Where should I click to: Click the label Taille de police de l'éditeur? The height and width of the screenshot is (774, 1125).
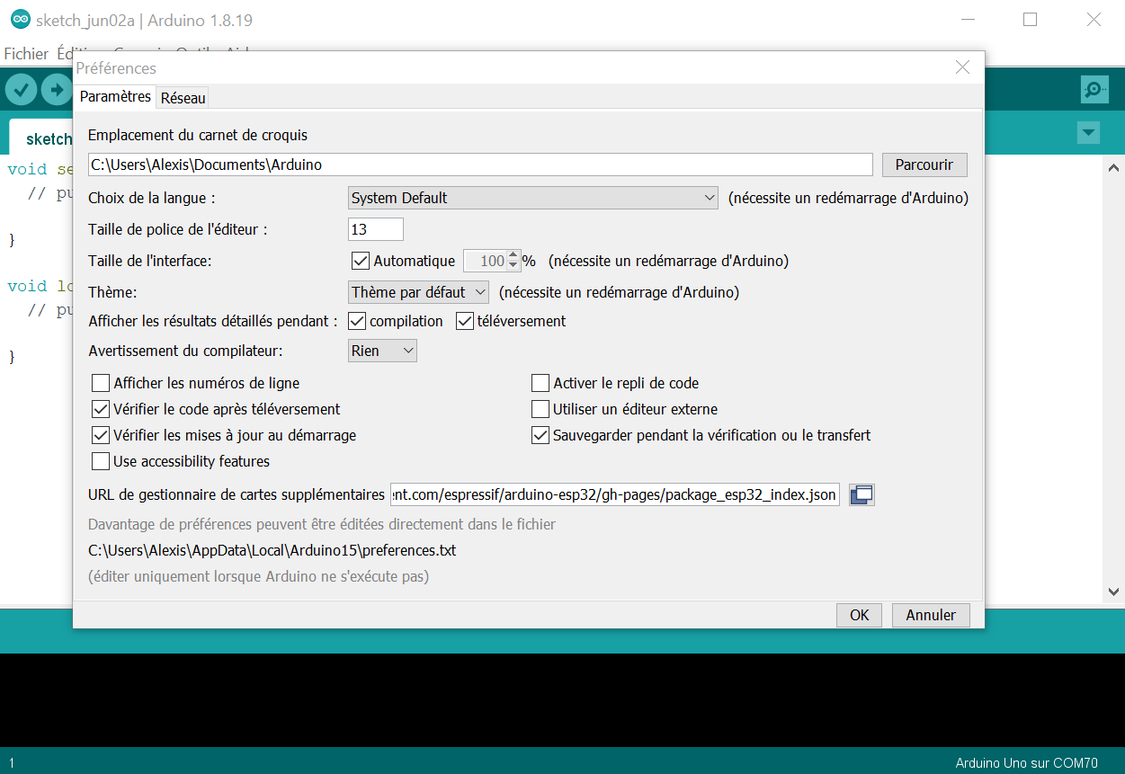pos(178,229)
